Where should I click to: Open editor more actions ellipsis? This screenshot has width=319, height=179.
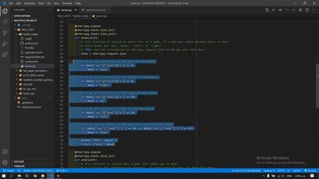[314, 10]
